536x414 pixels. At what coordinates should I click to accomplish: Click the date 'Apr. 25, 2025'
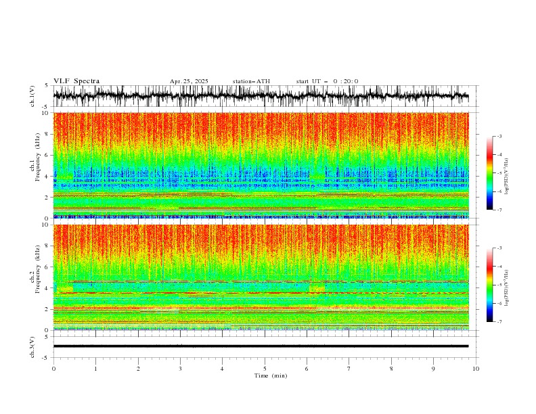pos(189,81)
